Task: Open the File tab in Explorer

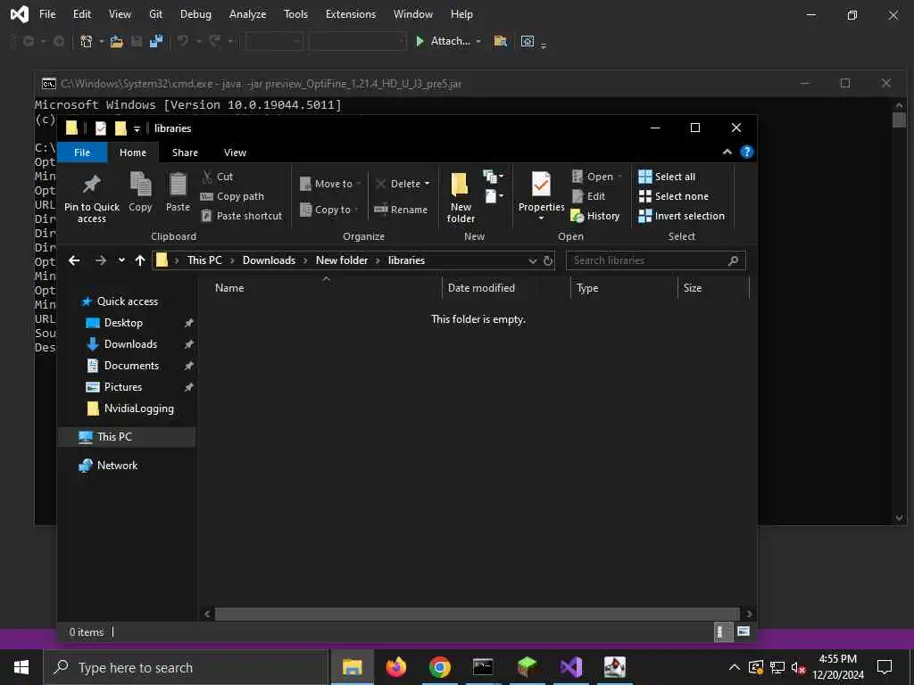Action: click(82, 153)
